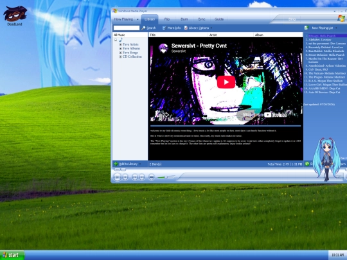Expand the Fave Artists tree node

pos(120,44)
